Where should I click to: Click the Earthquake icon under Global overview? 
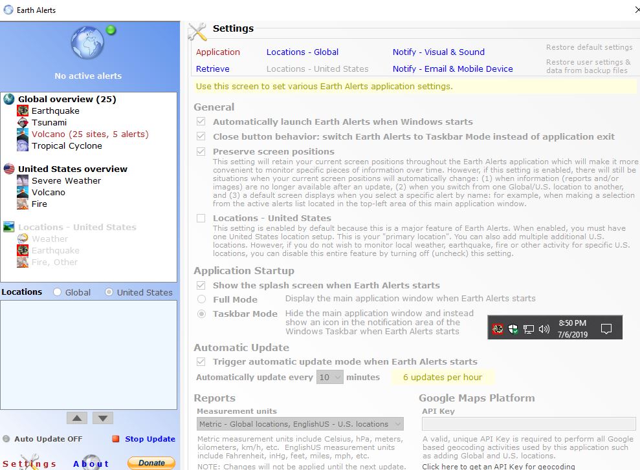pyautogui.click(x=23, y=111)
